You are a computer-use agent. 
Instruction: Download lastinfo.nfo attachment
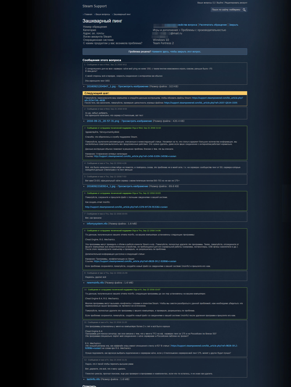point(93,379)
